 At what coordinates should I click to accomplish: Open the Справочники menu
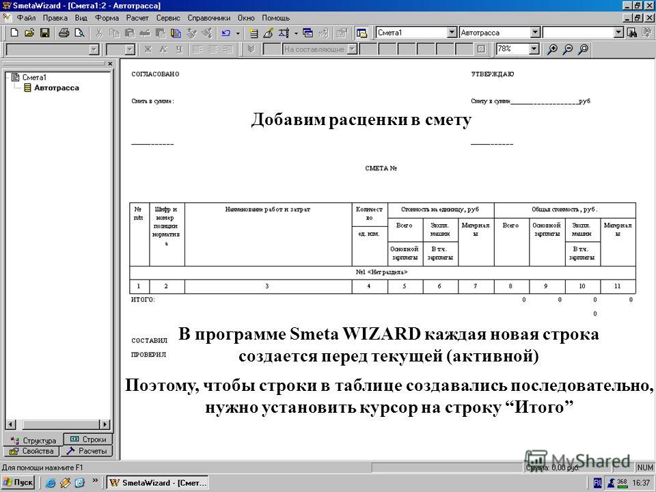click(209, 18)
